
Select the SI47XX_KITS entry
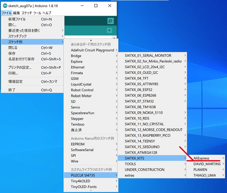pos(152,158)
